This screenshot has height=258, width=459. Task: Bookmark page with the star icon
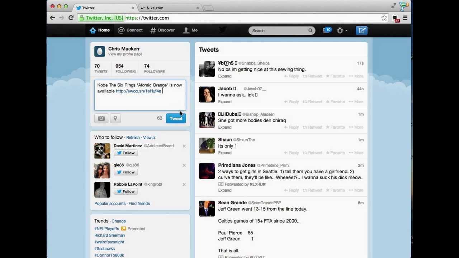384,18
